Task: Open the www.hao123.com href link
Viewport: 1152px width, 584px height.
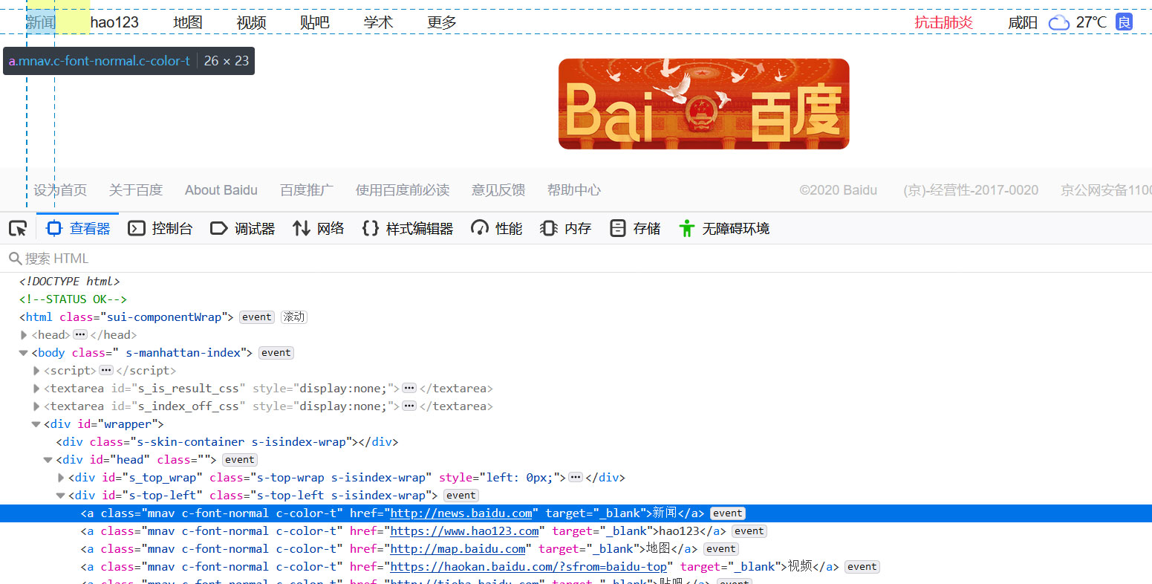Action: coord(465,531)
